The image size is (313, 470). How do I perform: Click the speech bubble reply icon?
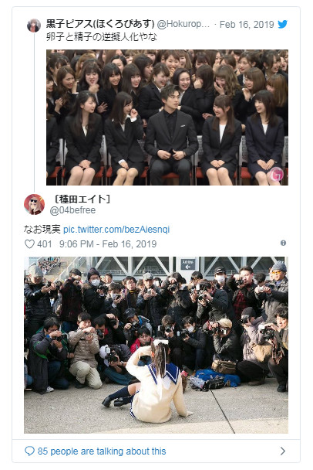point(29,451)
